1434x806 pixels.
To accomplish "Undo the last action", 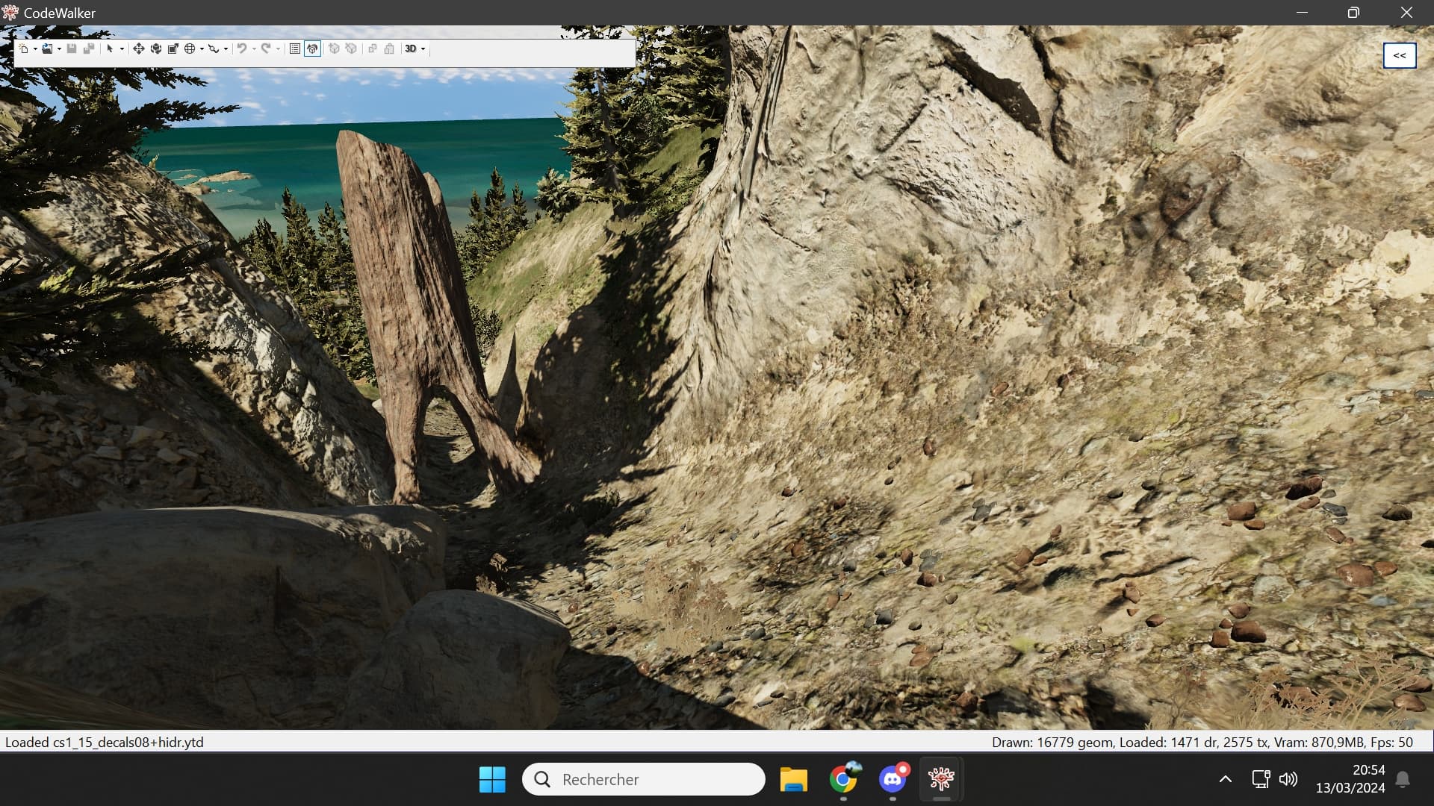I will [x=243, y=49].
